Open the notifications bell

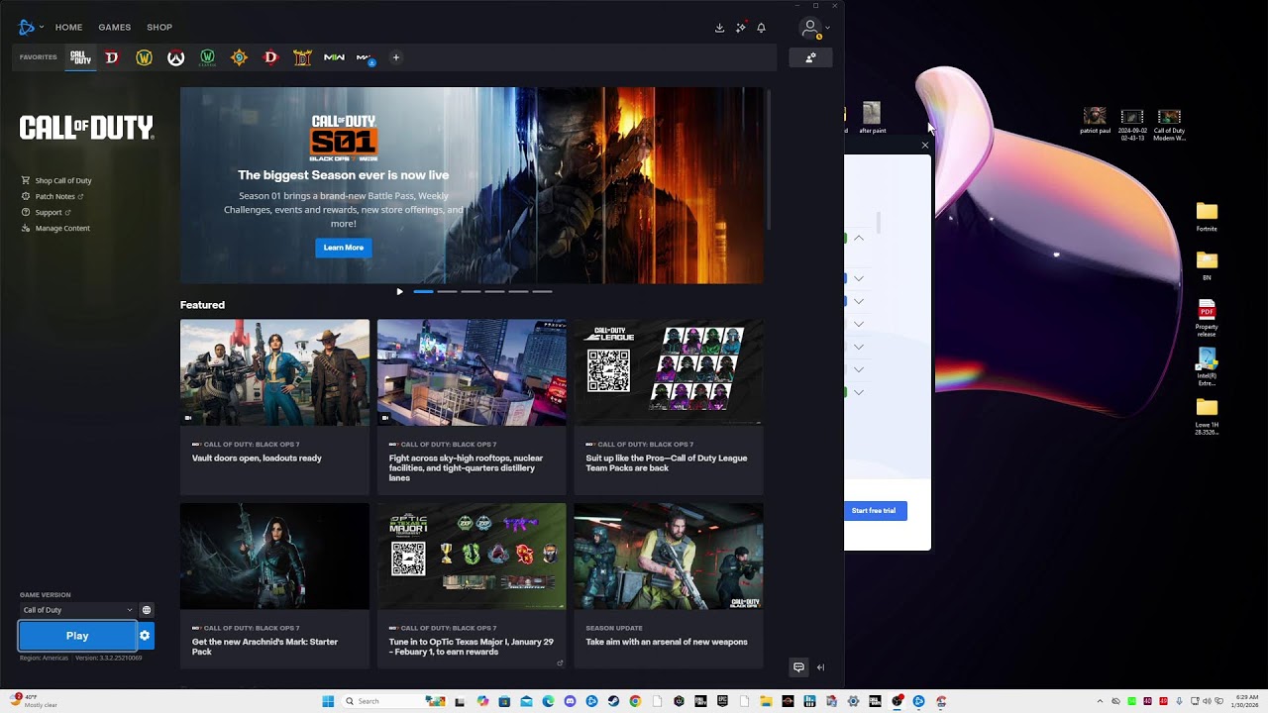[x=761, y=28]
